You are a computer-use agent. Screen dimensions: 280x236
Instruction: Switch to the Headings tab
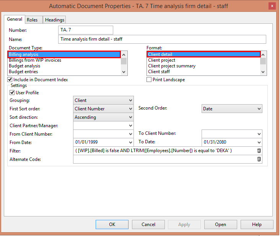coord(54,20)
